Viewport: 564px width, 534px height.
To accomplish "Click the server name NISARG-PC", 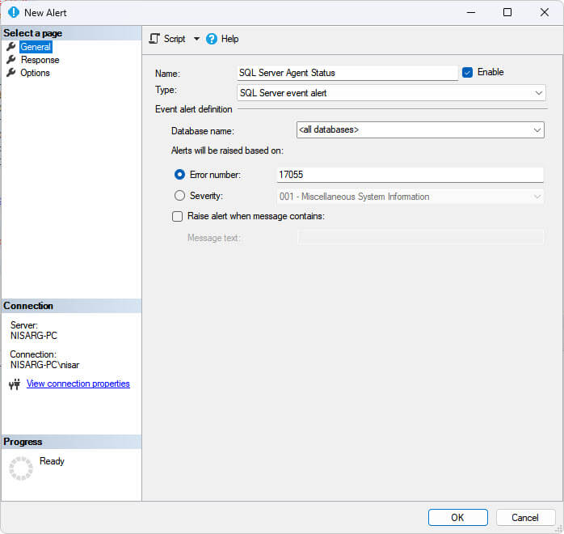I will (34, 336).
